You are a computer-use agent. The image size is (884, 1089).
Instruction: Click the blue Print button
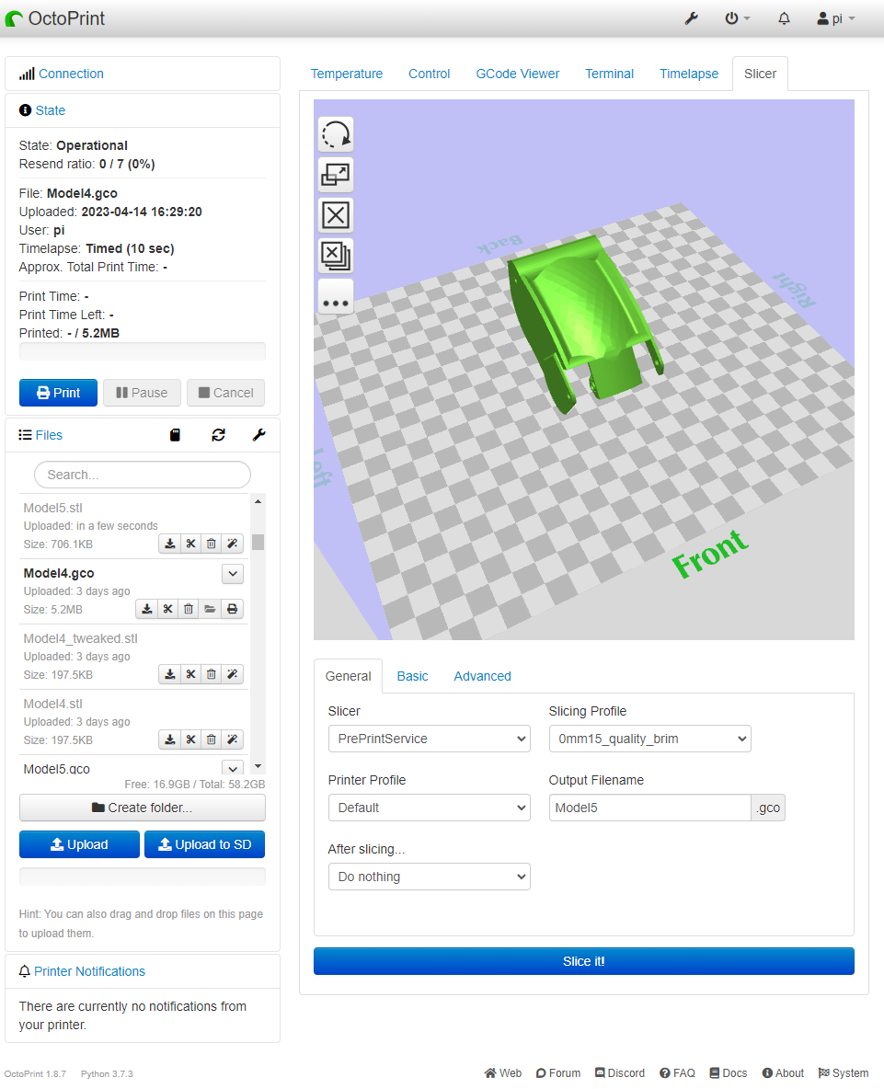coord(58,393)
